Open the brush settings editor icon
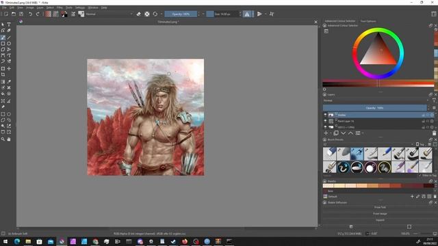The image size is (438, 246). tap(73, 14)
